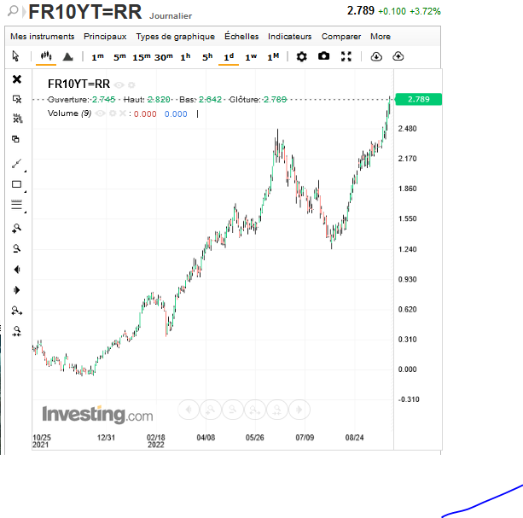Close the drawing toolbar with X
The height and width of the screenshot is (518, 523).
[17, 79]
